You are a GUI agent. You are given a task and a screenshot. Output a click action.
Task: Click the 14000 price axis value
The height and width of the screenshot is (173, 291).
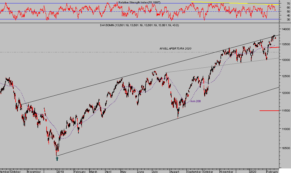(286, 29)
